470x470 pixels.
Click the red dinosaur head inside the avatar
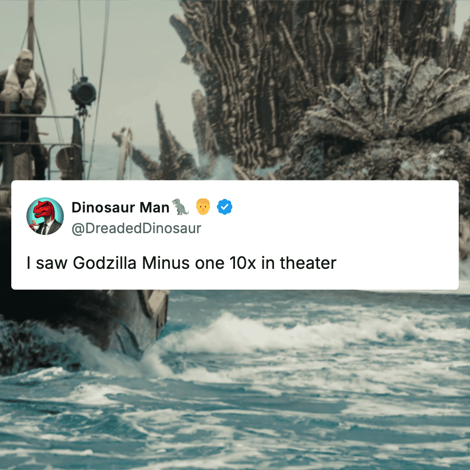(x=44, y=209)
